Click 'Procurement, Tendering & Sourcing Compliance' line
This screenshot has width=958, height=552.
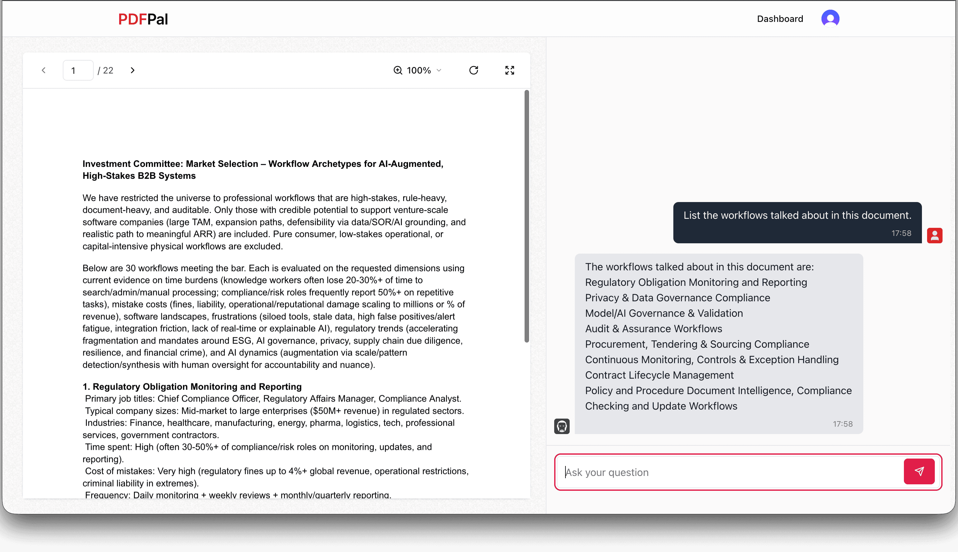(697, 344)
